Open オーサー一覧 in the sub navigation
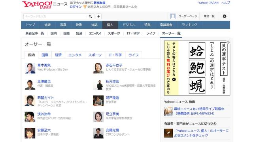 pyautogui.click(x=171, y=33)
